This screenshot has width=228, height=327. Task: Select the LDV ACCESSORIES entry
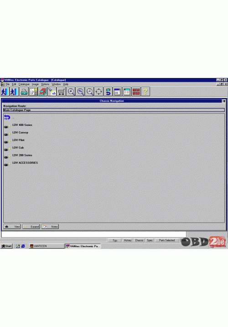[x=25, y=163]
